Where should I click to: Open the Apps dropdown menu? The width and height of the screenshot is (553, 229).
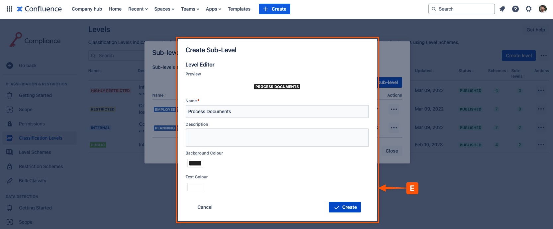pos(213,9)
